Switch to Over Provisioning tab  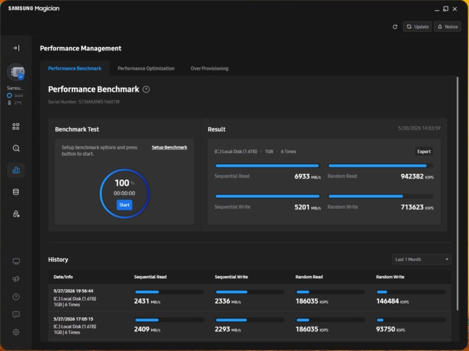(x=209, y=68)
